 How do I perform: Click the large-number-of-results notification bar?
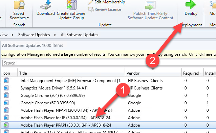click(x=108, y=54)
